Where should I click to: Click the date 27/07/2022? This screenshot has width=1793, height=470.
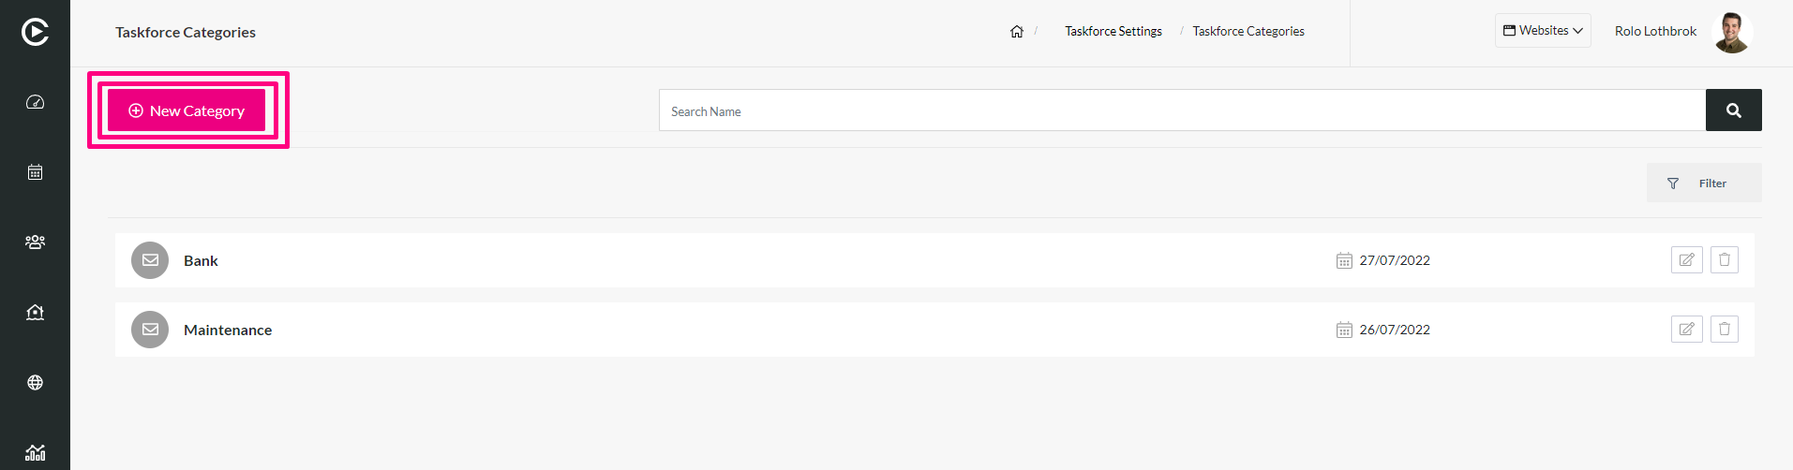[x=1395, y=260]
